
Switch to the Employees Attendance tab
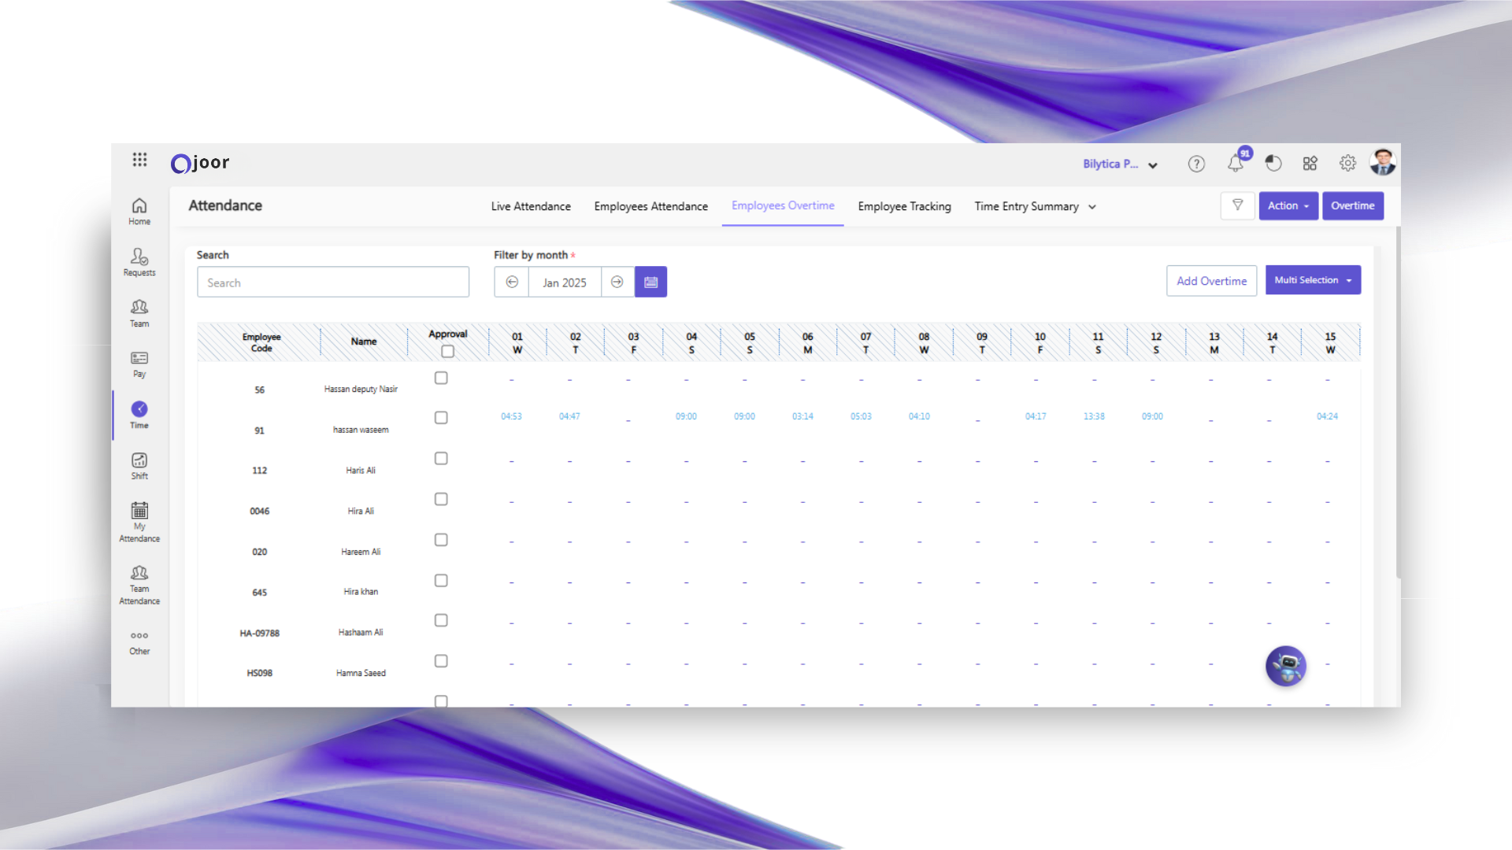(x=650, y=206)
